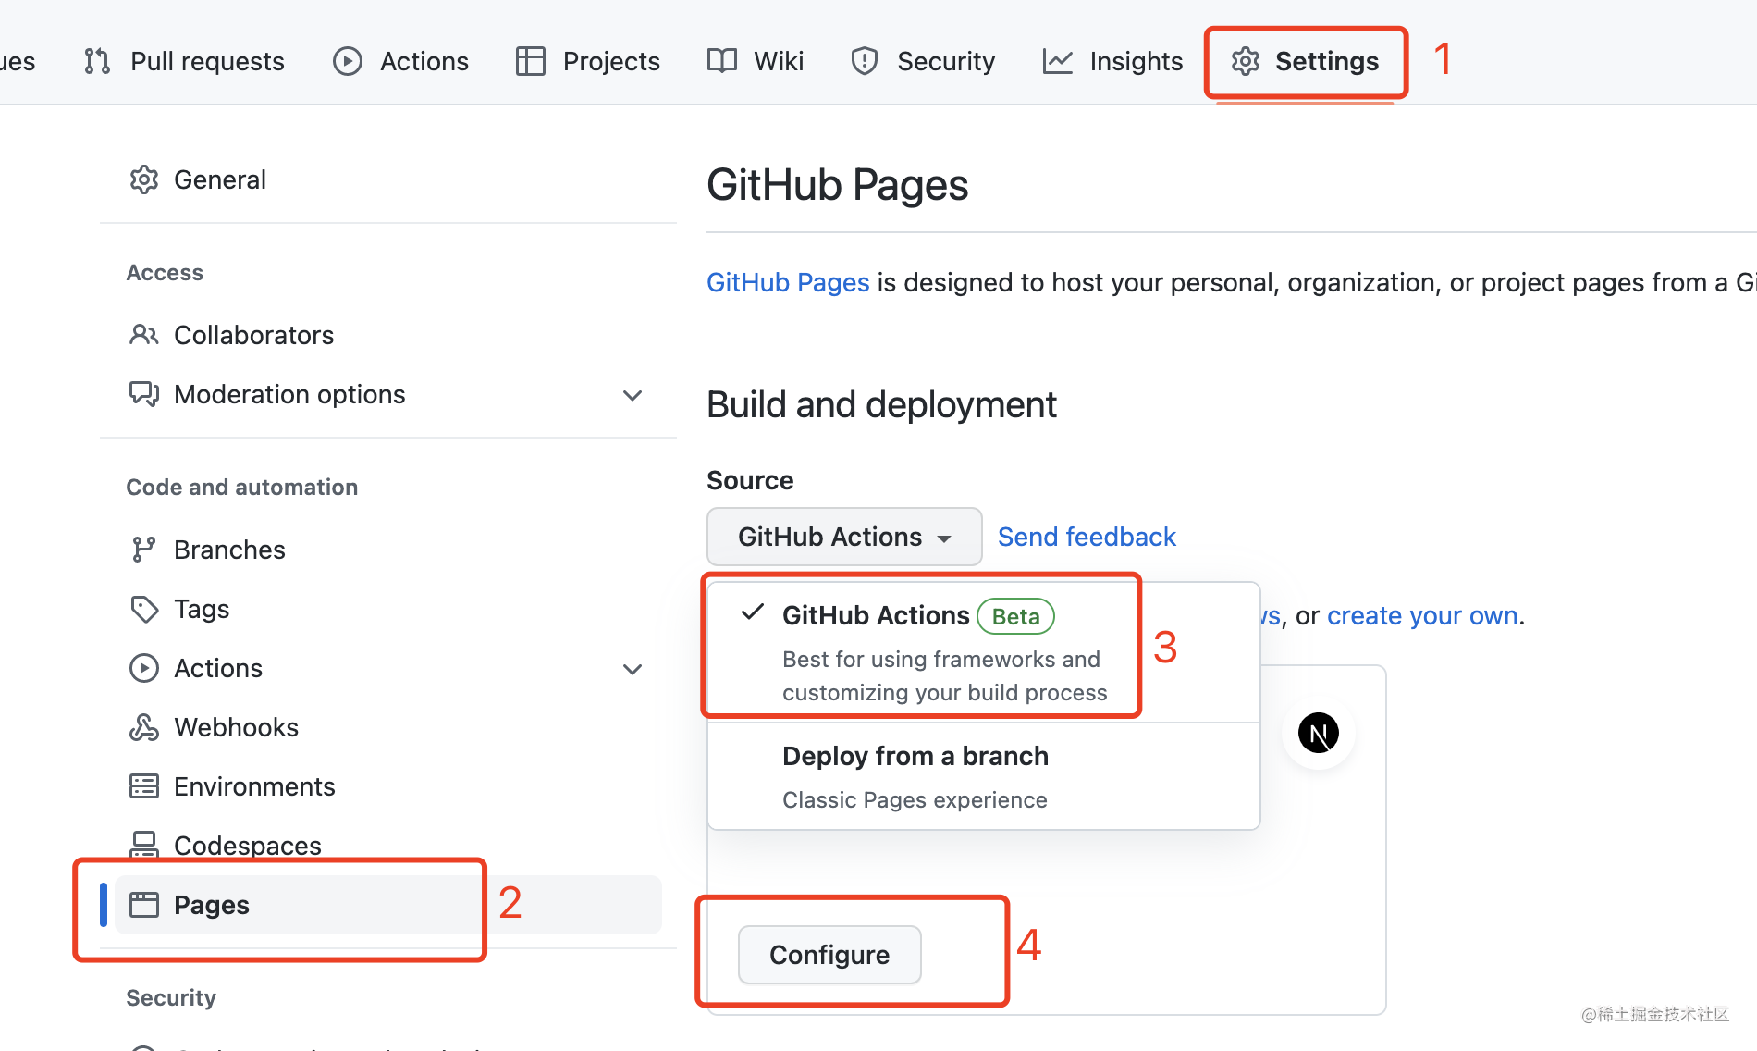Expand the sidebar Actions submenu chevron
The width and height of the screenshot is (1757, 1051).
(x=633, y=669)
